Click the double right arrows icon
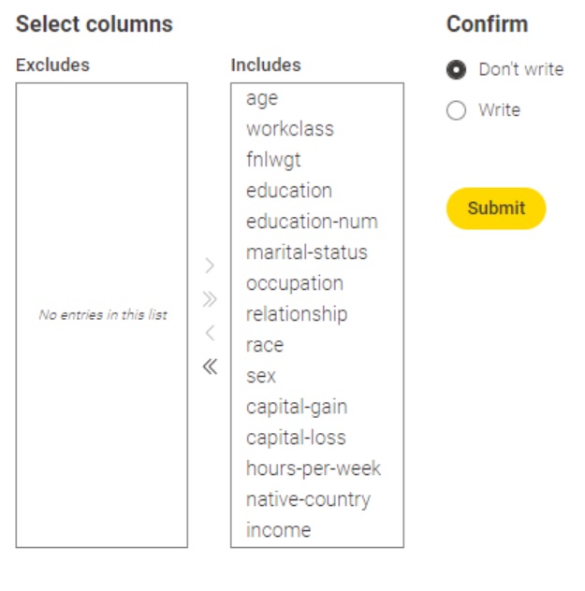Viewport: 585px width, 591px height. pyautogui.click(x=210, y=299)
